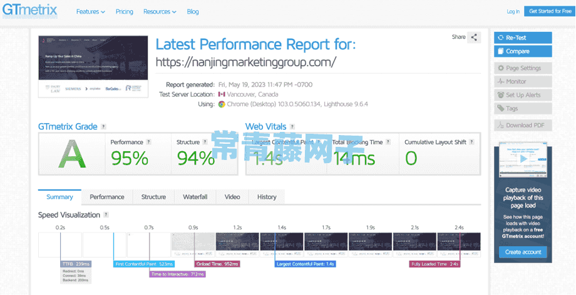Click the Page Settings gear icon
Image resolution: width=576 pixels, height=295 pixels.
(500, 68)
